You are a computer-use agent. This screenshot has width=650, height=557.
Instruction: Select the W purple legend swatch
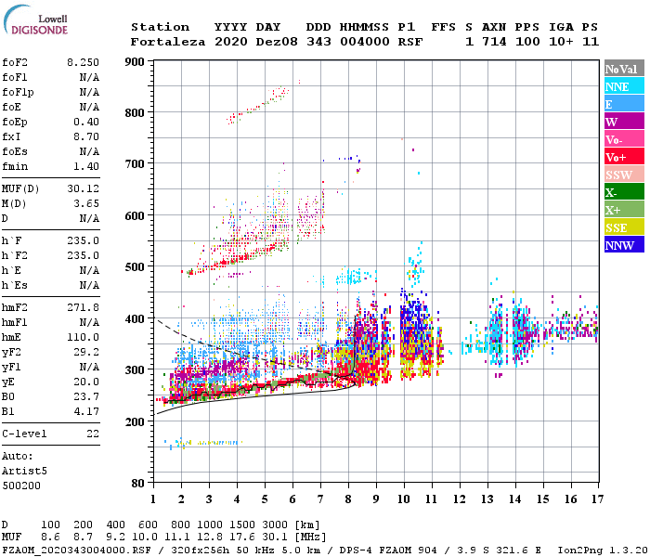click(x=624, y=121)
